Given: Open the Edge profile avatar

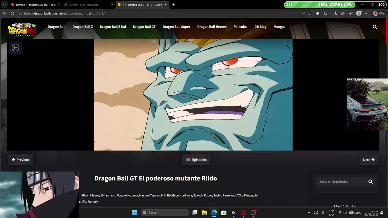Looking at the screenshot, I should [359, 13].
